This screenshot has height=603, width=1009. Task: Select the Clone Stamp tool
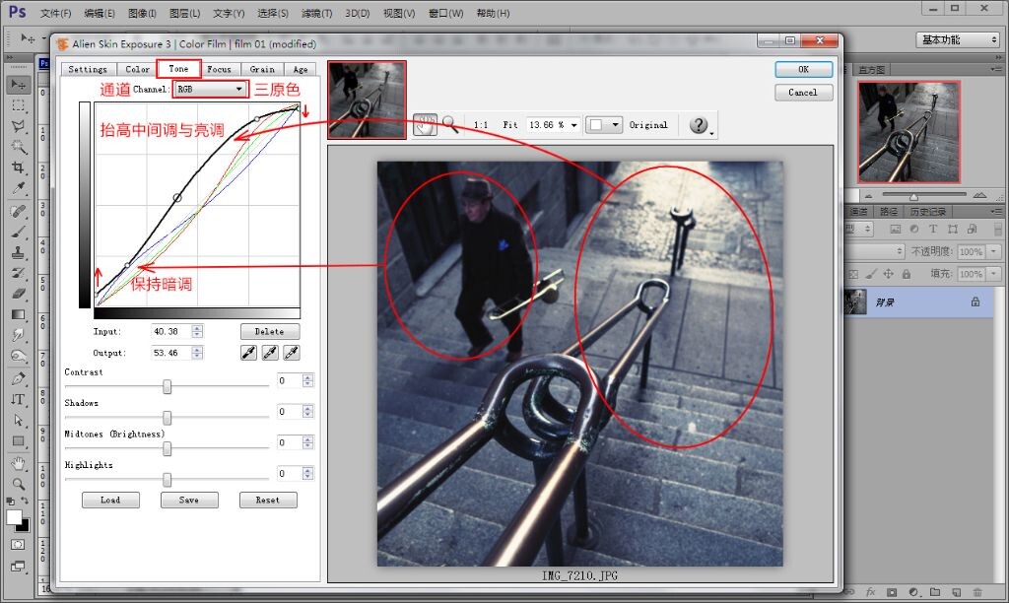click(18, 252)
